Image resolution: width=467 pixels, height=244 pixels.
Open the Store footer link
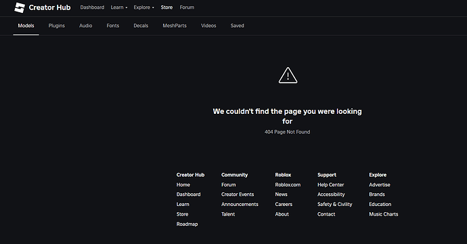[182, 214]
